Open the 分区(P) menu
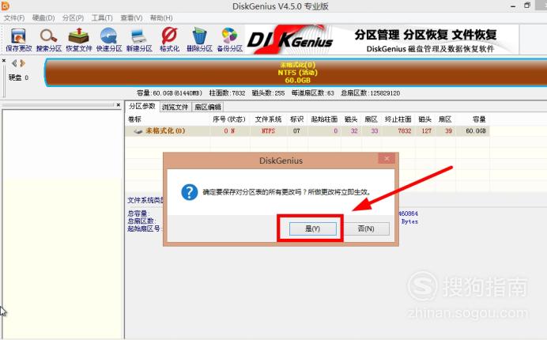 tap(74, 18)
